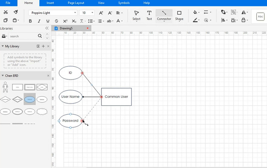Image resolution: width=267 pixels, height=168 pixels.
Task: Collapse the Chen ERD library section
Action: [48, 76]
